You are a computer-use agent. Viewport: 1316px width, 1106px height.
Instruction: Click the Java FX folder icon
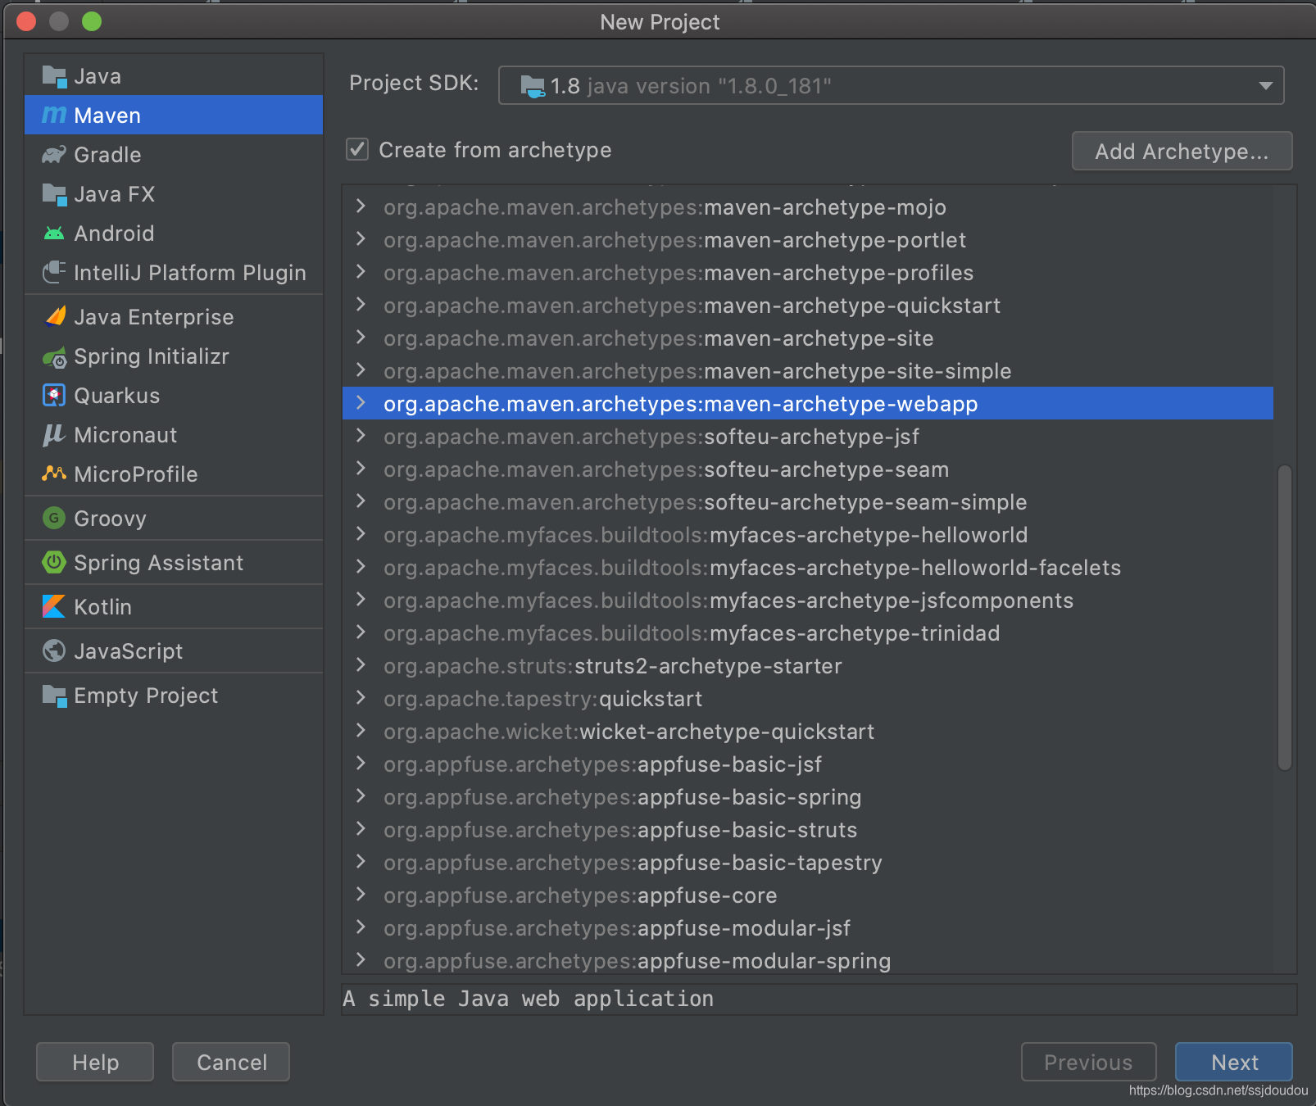pyautogui.click(x=54, y=194)
